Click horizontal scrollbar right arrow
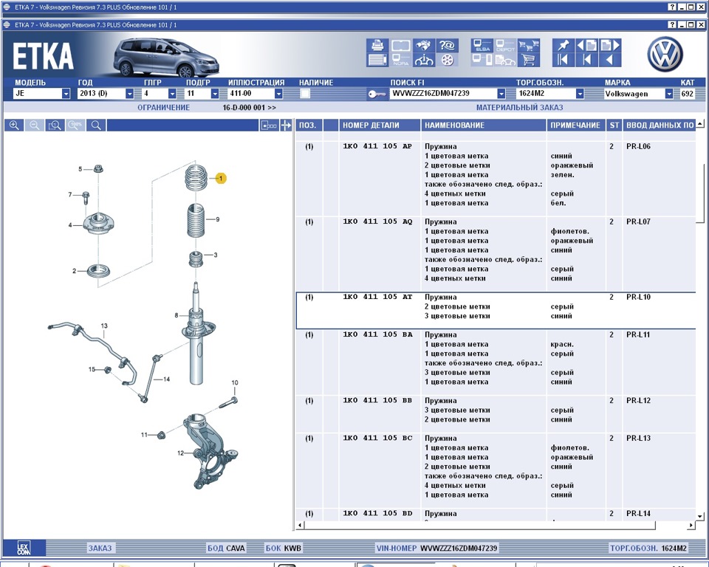This screenshot has width=709, height=567. tap(691, 526)
